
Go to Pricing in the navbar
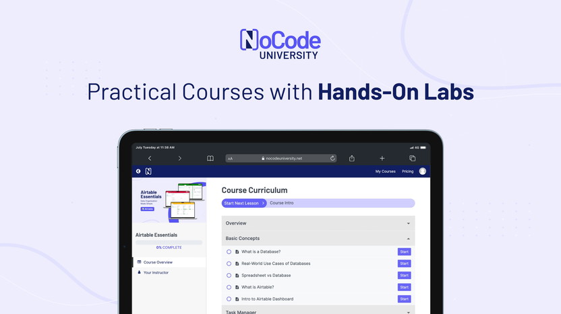point(408,171)
